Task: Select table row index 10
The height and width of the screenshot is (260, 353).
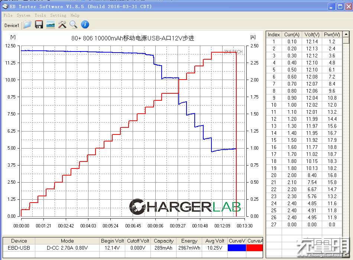Action: (274, 105)
